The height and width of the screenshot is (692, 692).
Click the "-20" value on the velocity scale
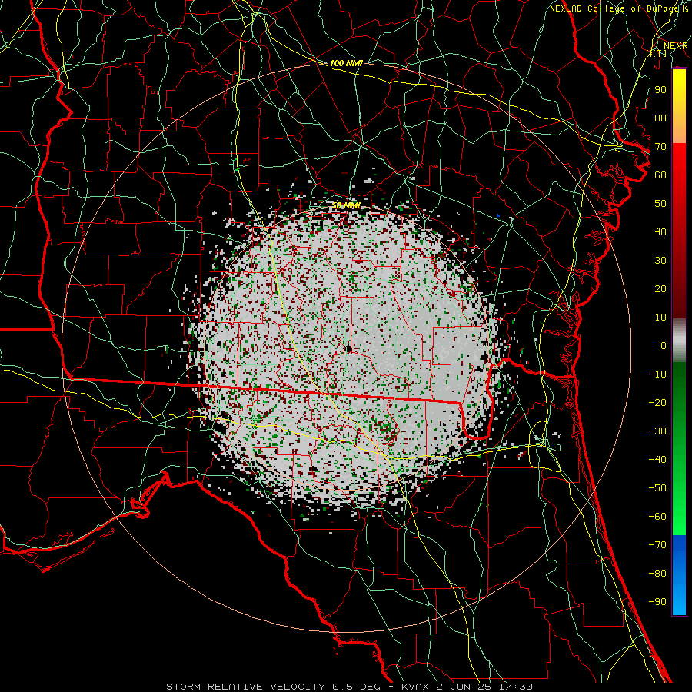[657, 402]
